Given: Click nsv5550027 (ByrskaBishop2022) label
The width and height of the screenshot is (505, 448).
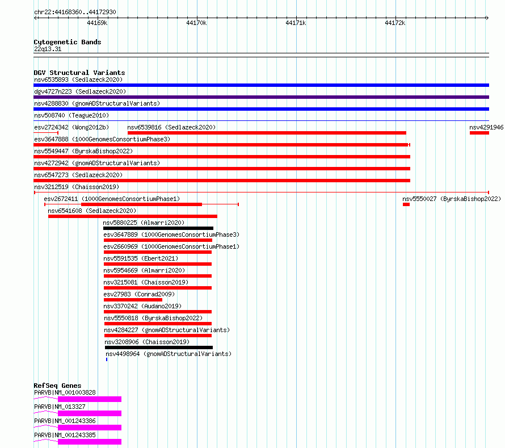Looking at the screenshot, I should pyautogui.click(x=452, y=199).
